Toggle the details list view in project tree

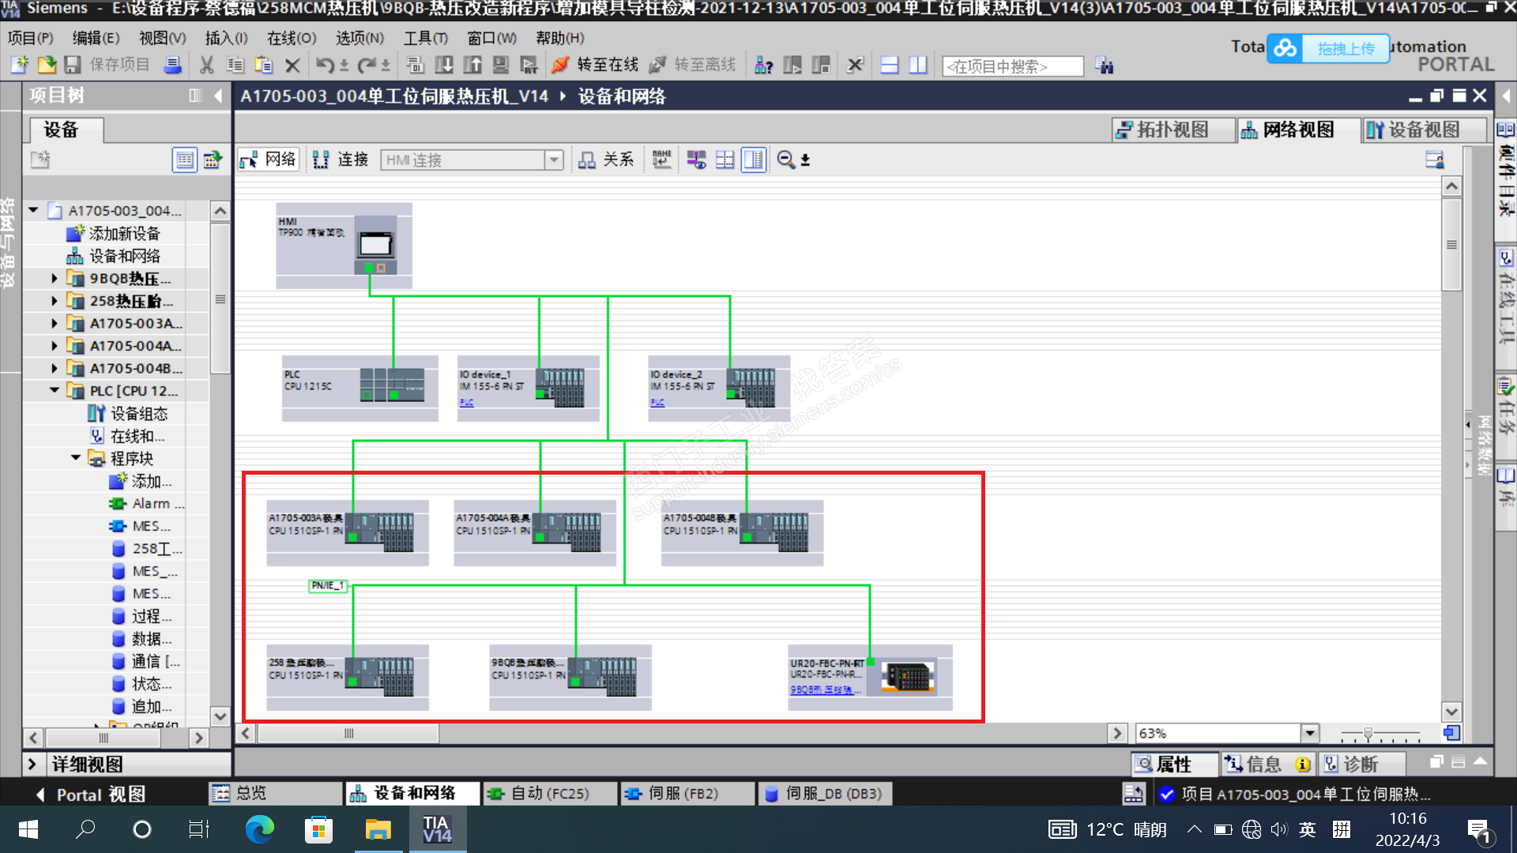tap(184, 160)
